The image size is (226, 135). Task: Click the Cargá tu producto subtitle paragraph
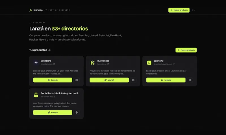click(x=75, y=37)
